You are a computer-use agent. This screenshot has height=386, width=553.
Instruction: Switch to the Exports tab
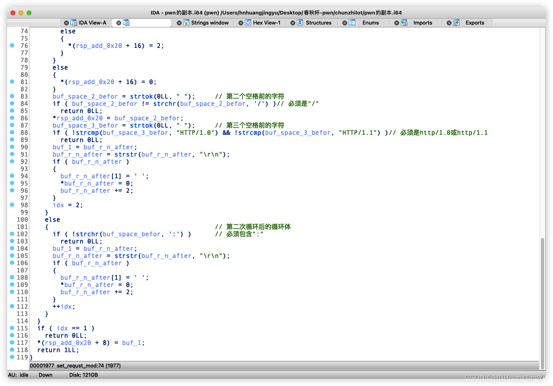pyautogui.click(x=475, y=23)
